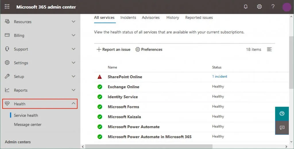Click Report an issue button
The height and width of the screenshot is (149, 294).
pyautogui.click(x=113, y=50)
